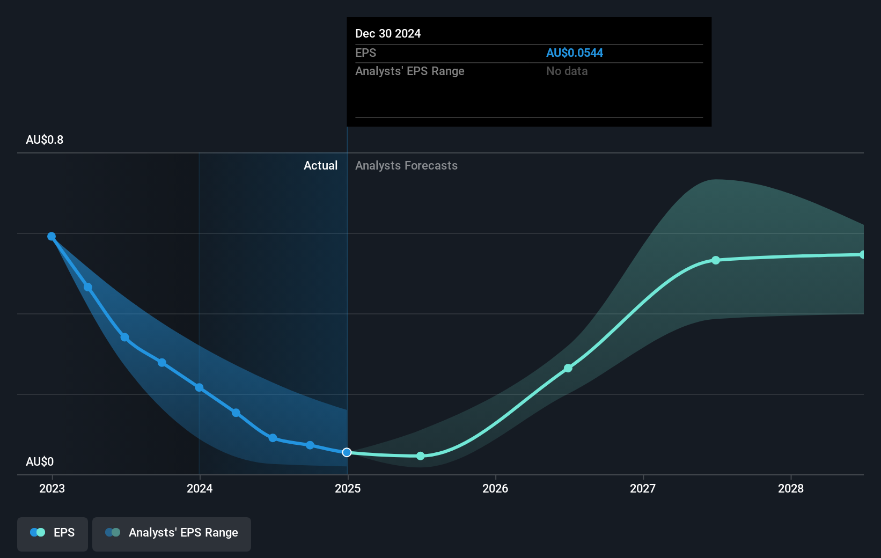Click the 2025 x-axis label

click(348, 488)
